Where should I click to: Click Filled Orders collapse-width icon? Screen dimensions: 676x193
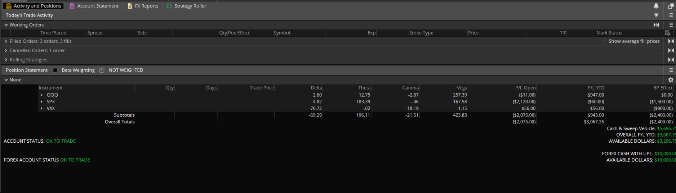pyautogui.click(x=671, y=41)
